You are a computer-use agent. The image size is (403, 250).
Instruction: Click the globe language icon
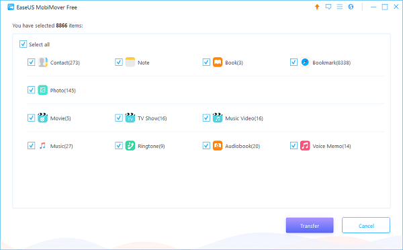point(351,7)
